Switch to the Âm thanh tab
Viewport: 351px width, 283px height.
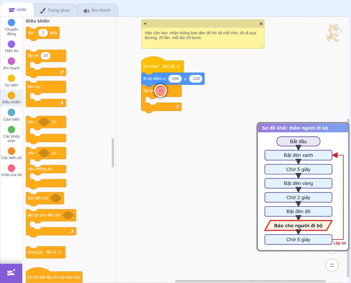tap(97, 10)
